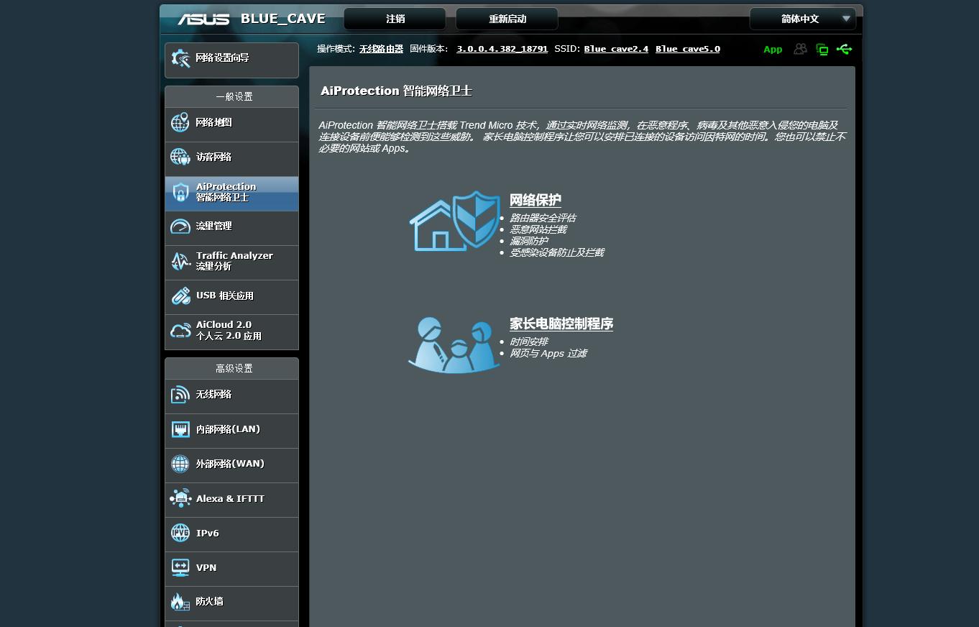Go to 外部网络(WAN) settings

[x=231, y=464]
